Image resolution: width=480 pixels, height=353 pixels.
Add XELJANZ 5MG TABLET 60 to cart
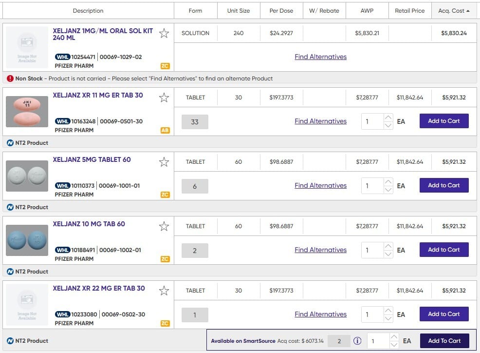click(444, 186)
